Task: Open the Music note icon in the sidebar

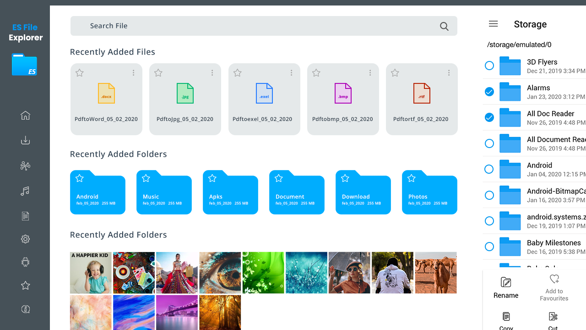Action: 25,191
